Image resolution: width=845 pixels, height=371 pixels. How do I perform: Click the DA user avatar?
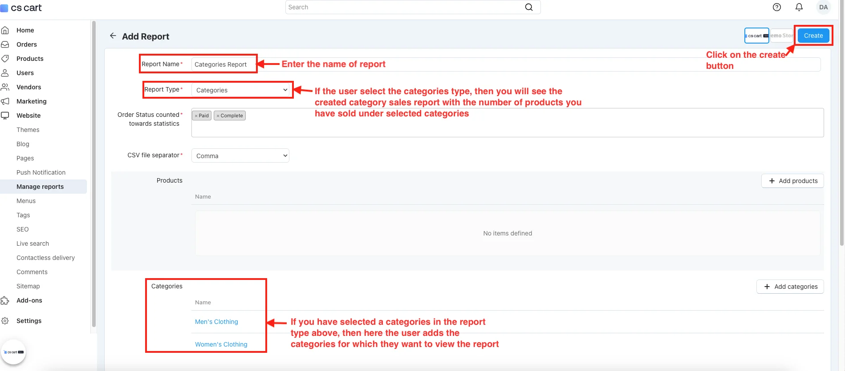coord(823,7)
